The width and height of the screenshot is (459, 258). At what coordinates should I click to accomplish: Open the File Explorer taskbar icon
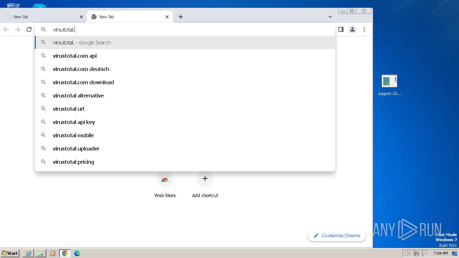pos(41,253)
